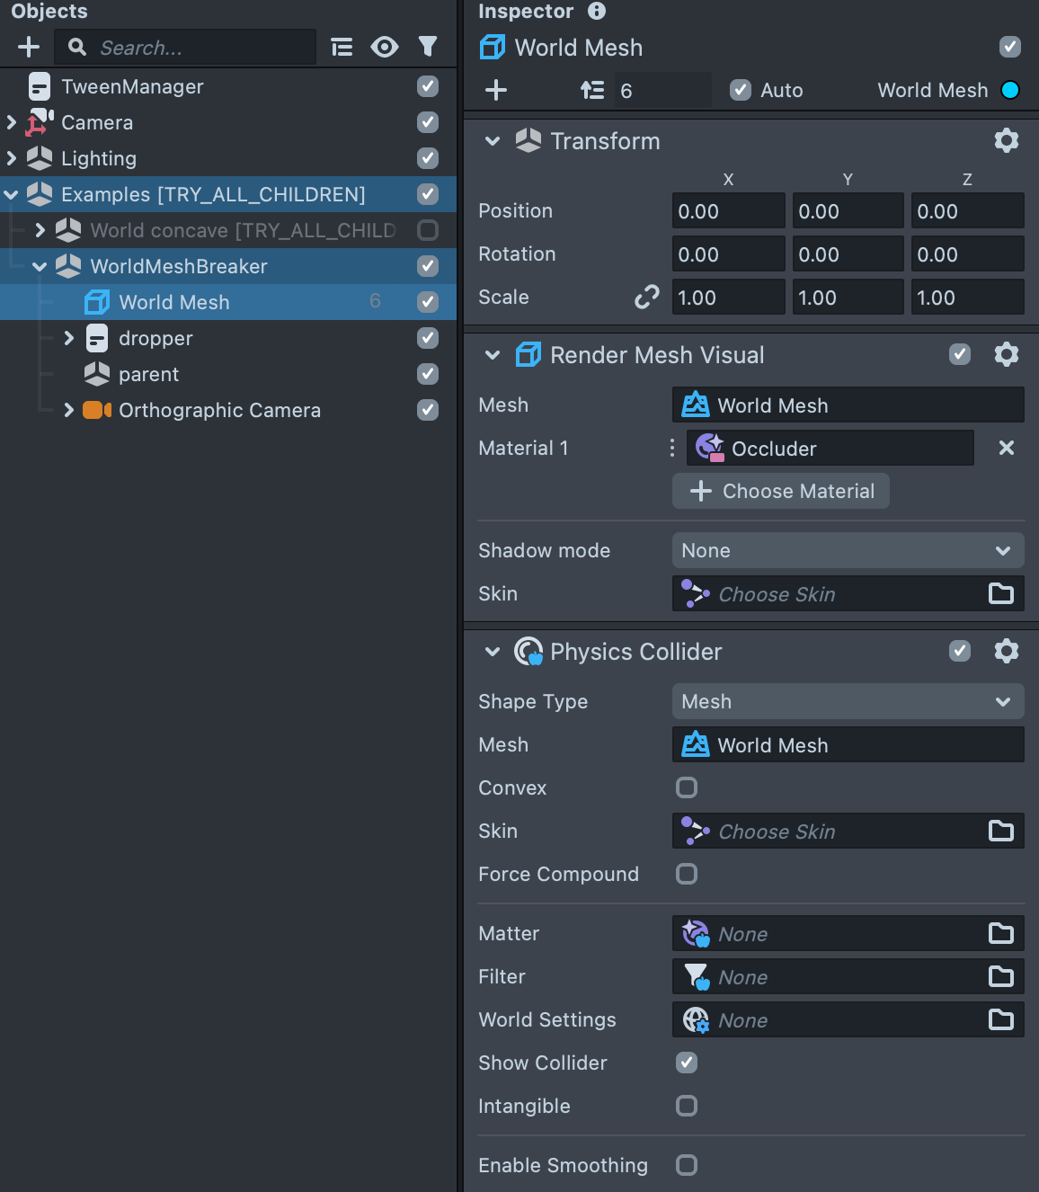
Task: Open Render Mesh Visual gear options
Action: 1006,354
